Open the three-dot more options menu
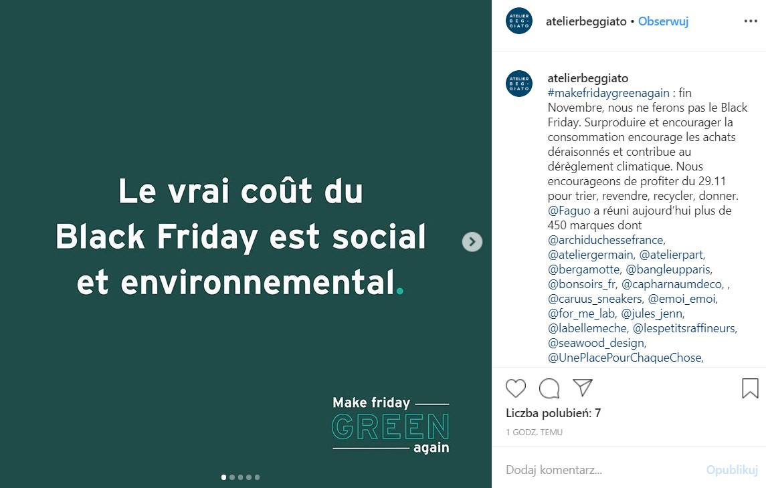Viewport: 766px width, 488px height. 750,21
